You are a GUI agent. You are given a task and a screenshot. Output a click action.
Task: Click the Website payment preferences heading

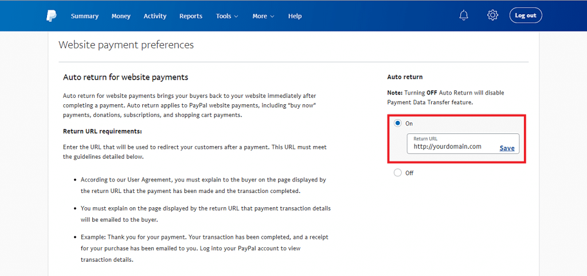click(x=126, y=45)
